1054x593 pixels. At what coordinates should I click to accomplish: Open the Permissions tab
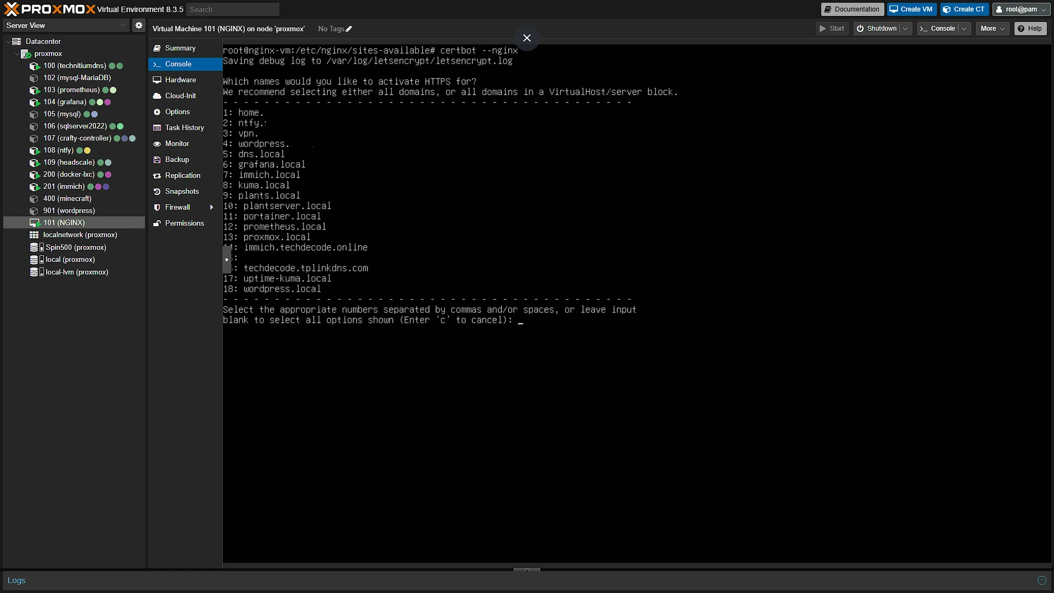click(185, 223)
